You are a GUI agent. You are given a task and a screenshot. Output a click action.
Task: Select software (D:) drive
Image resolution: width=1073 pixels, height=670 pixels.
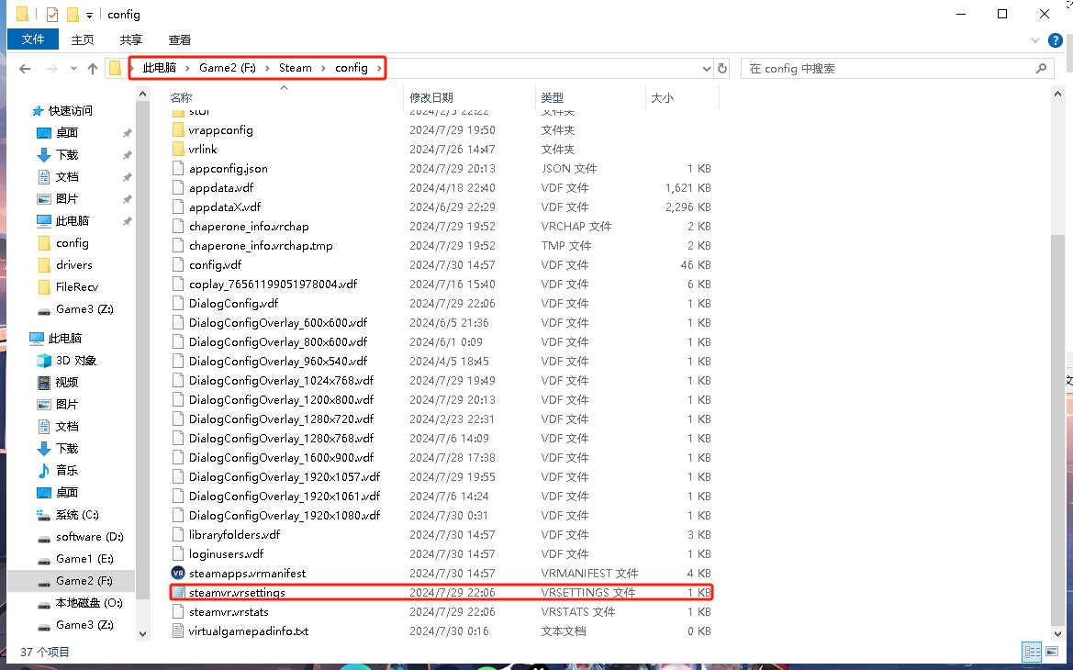tap(90, 537)
